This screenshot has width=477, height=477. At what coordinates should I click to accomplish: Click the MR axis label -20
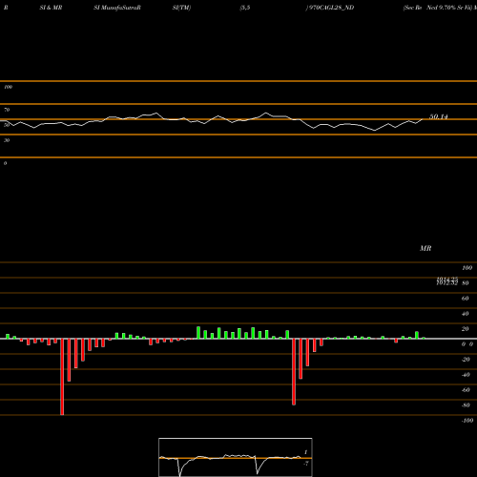466,360
